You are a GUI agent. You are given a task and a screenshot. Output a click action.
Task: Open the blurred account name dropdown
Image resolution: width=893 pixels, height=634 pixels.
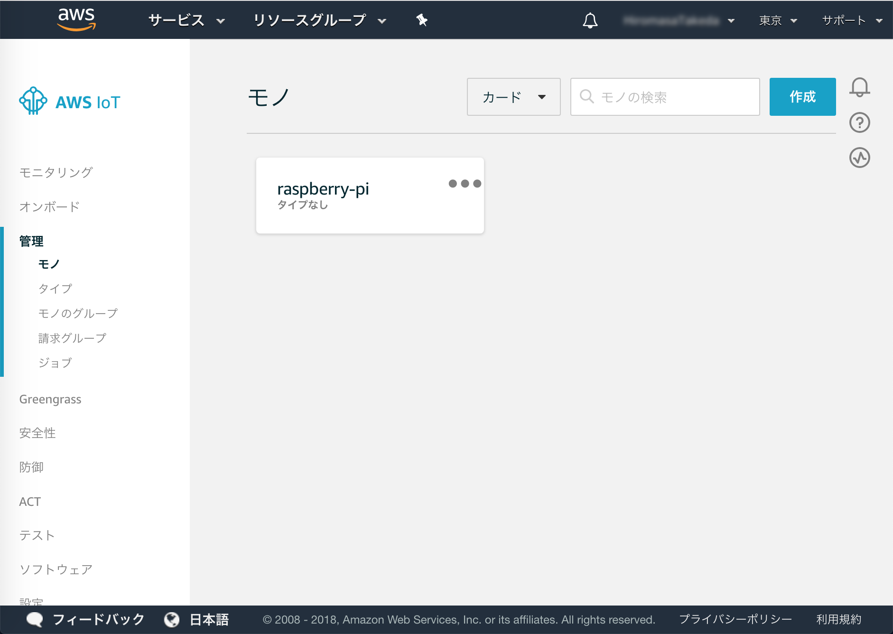click(679, 20)
